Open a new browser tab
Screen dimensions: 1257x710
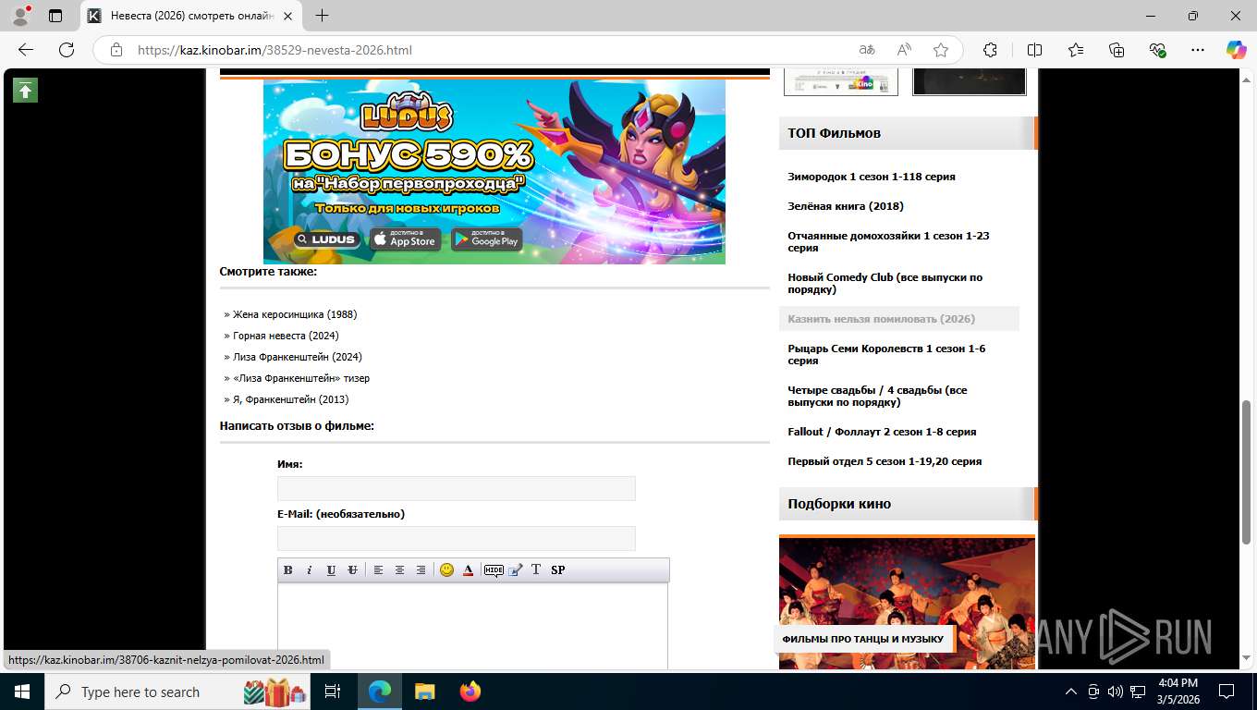[x=322, y=16]
